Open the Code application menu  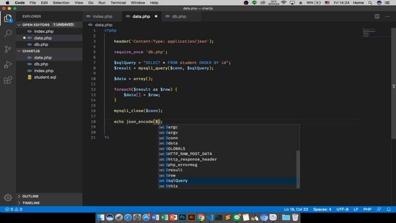[19, 2]
